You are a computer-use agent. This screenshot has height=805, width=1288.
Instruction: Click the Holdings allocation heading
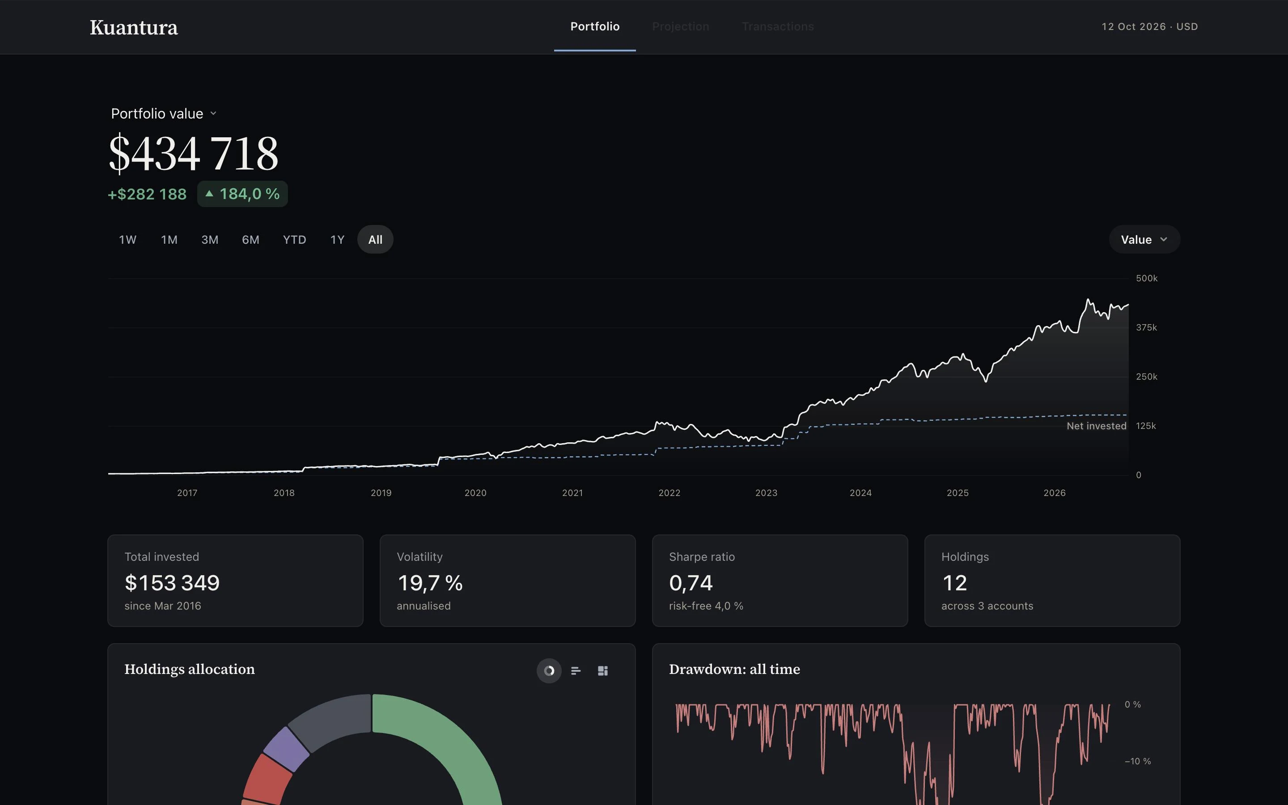click(190, 669)
